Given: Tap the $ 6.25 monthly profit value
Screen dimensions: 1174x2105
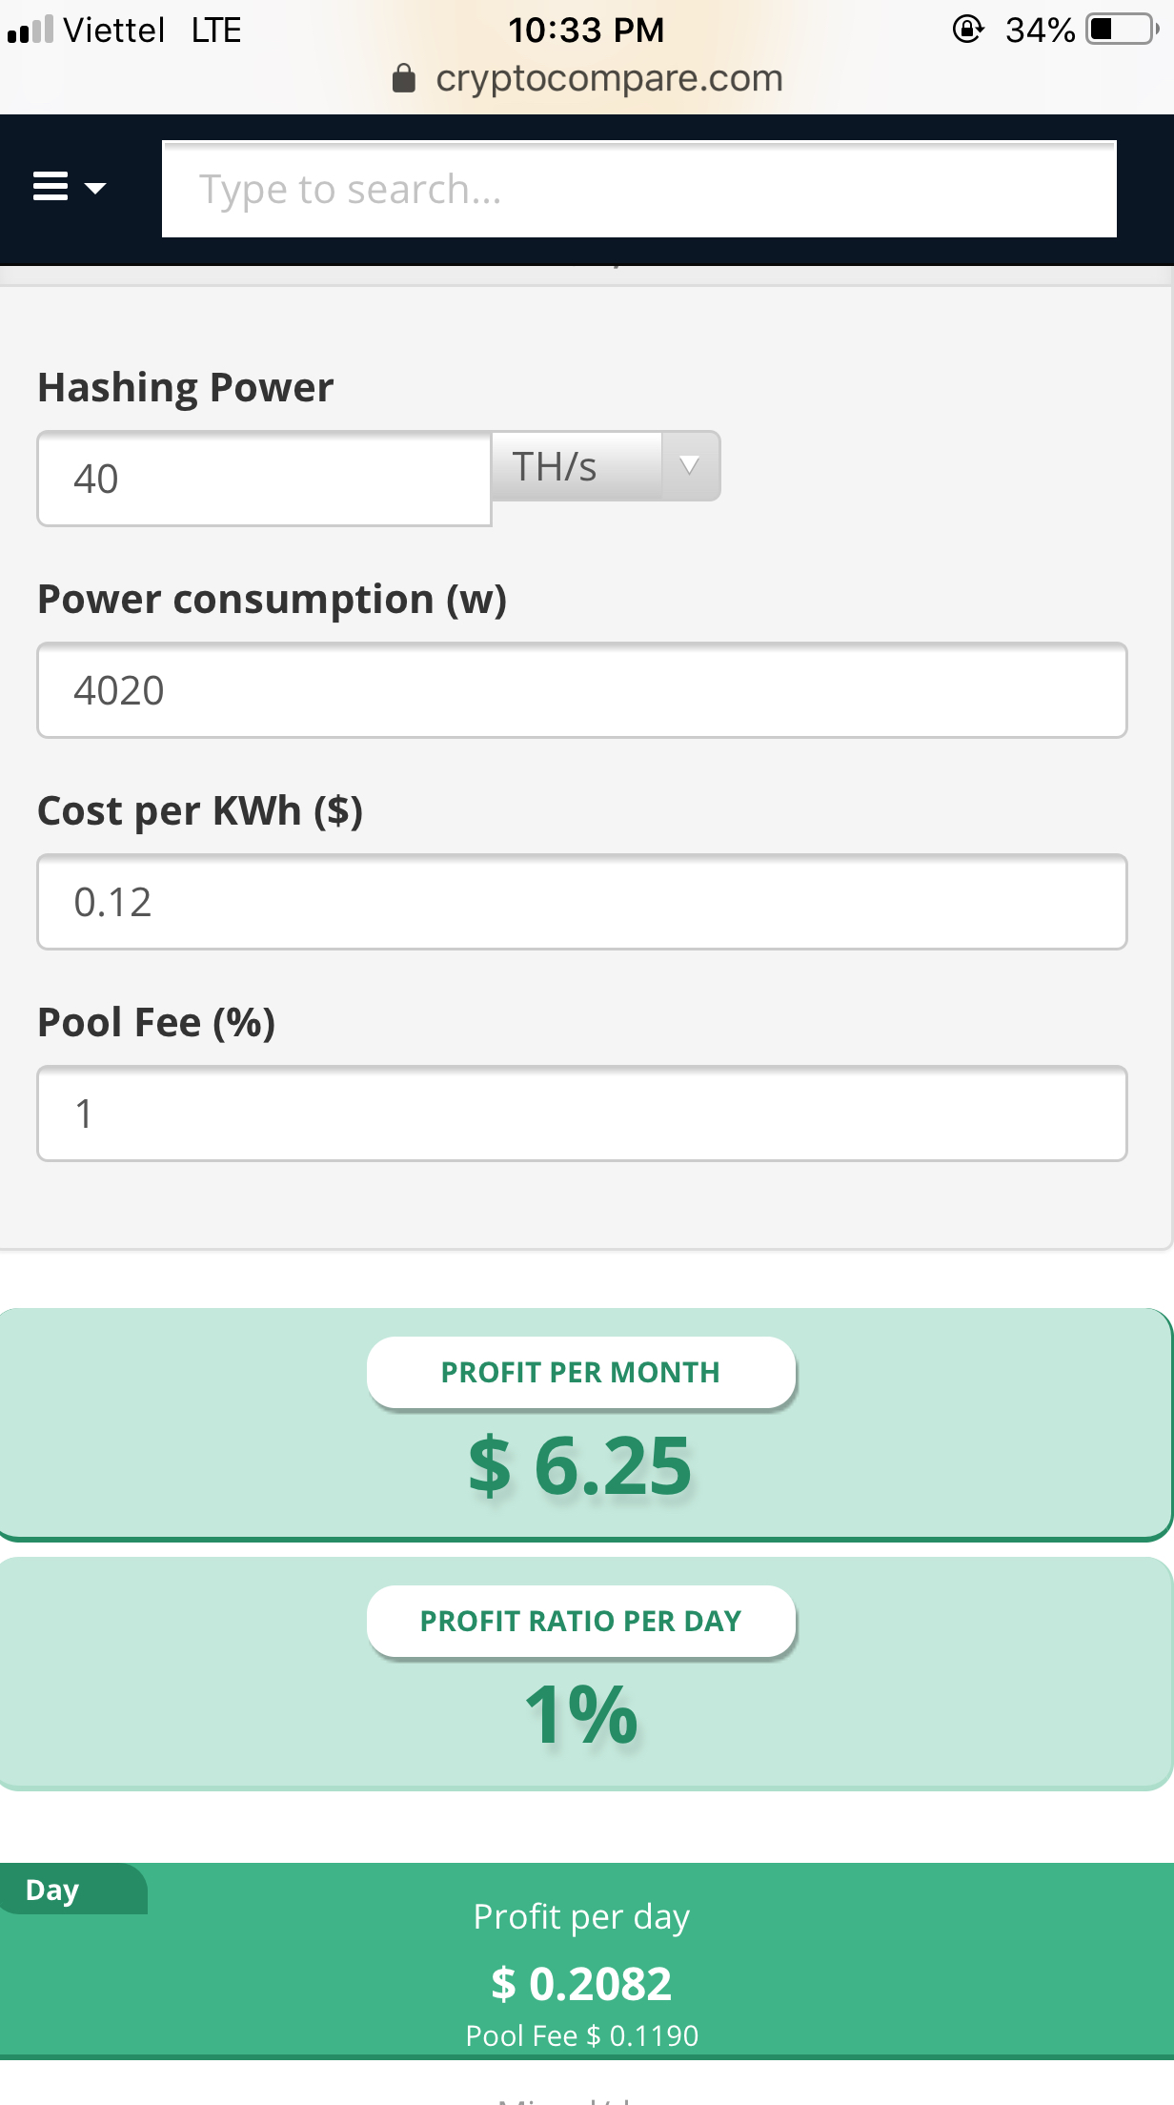Looking at the screenshot, I should pos(580,1466).
